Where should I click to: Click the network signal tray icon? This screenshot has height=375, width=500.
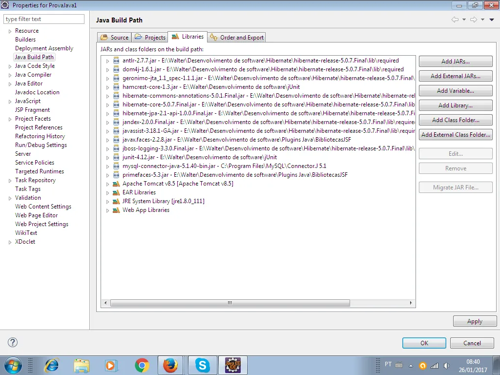click(435, 366)
